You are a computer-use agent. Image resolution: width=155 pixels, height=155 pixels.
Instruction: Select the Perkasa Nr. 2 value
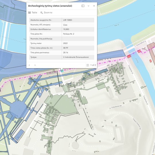[69, 34]
